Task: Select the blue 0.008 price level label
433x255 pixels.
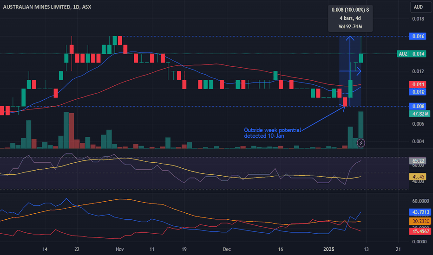Action: (x=418, y=107)
